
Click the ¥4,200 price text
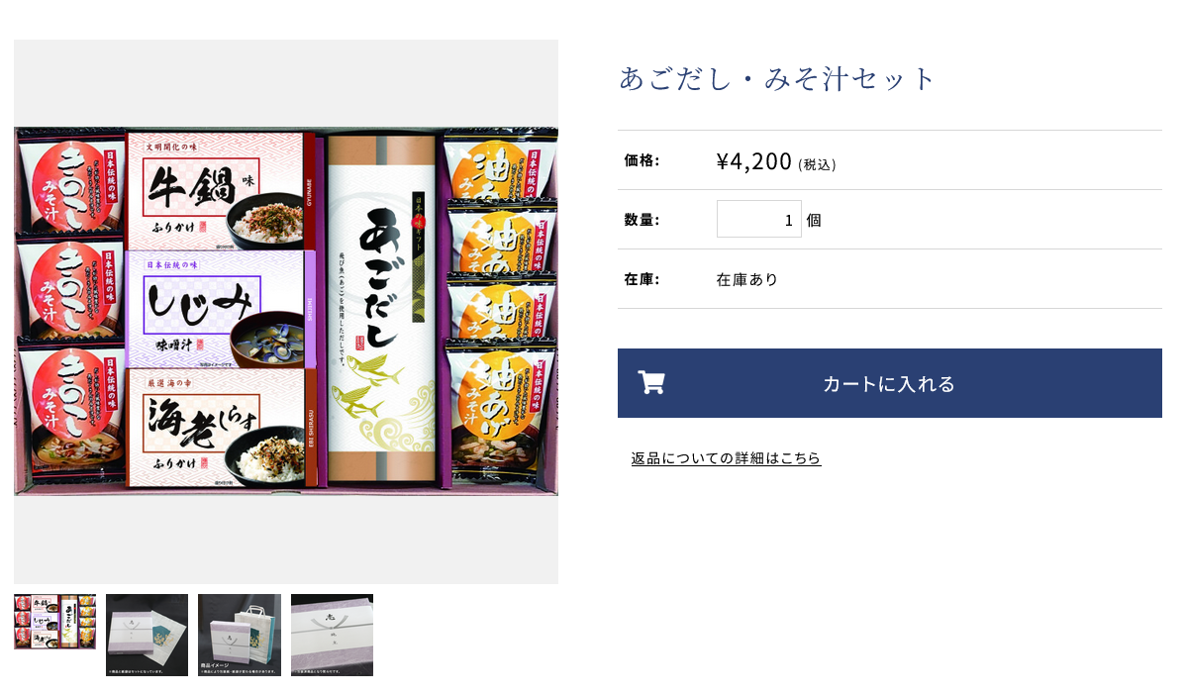754,161
